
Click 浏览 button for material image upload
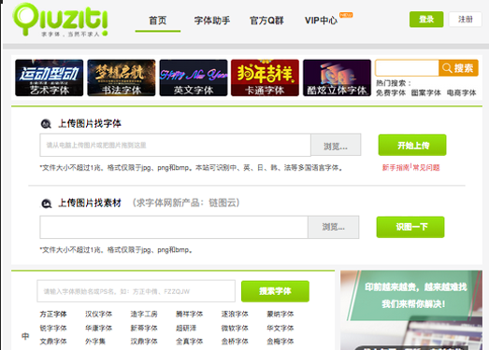(x=334, y=228)
